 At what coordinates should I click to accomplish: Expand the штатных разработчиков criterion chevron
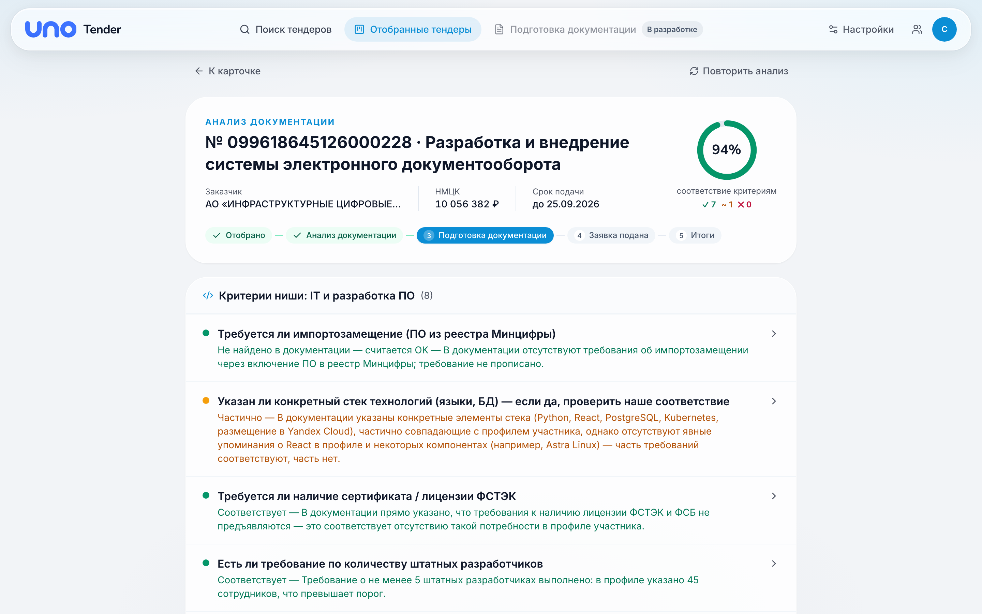774,564
